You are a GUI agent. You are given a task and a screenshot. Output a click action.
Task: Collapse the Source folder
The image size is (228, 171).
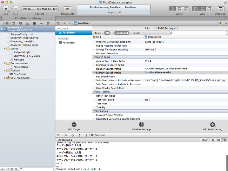(5, 49)
